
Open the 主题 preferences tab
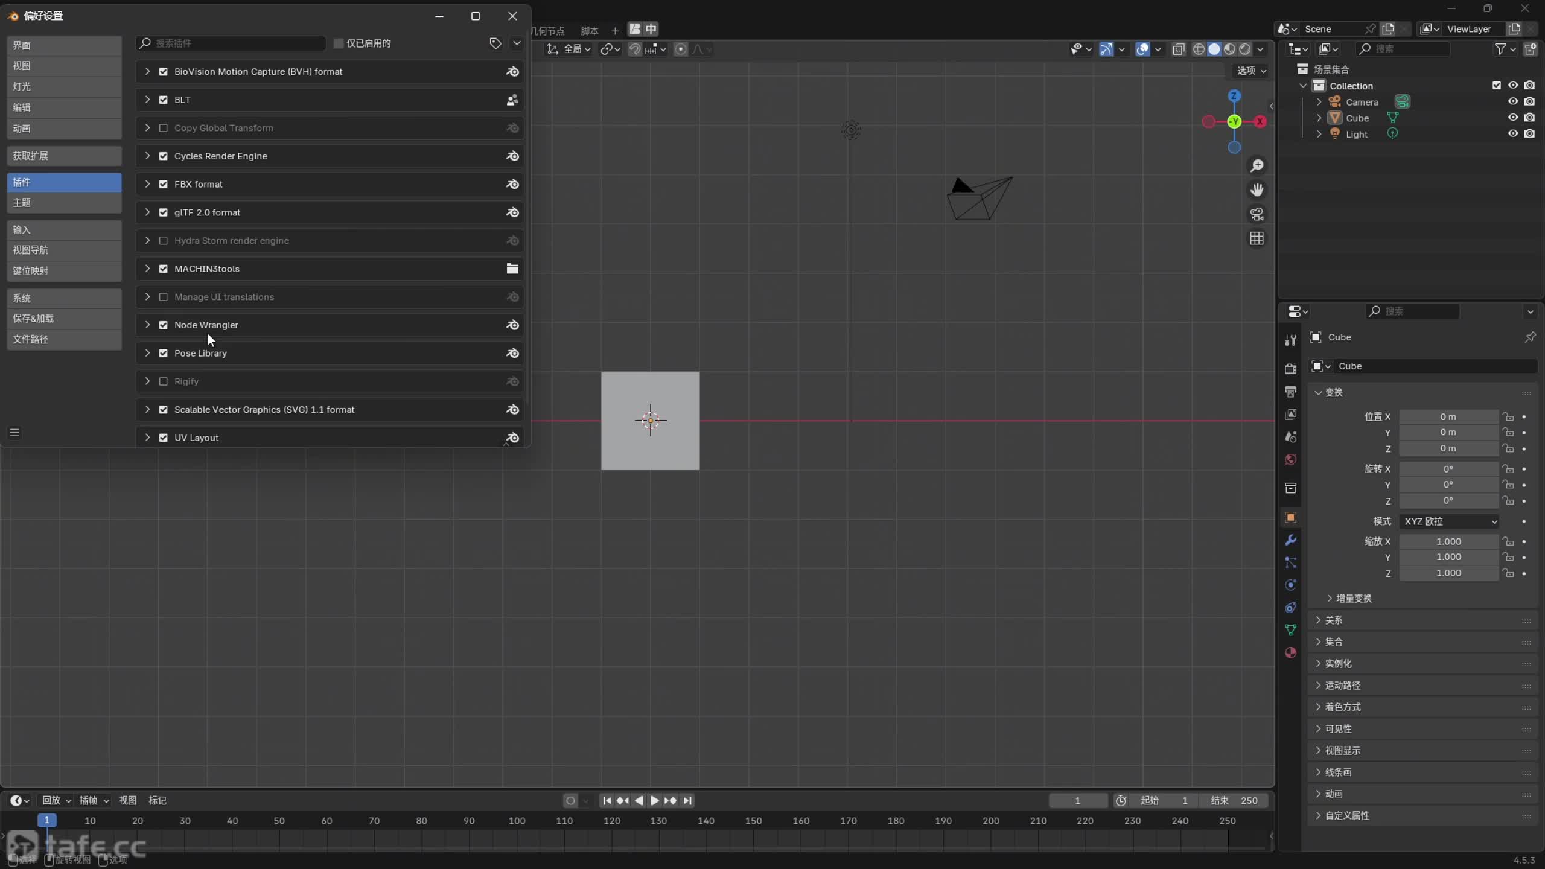pos(64,203)
